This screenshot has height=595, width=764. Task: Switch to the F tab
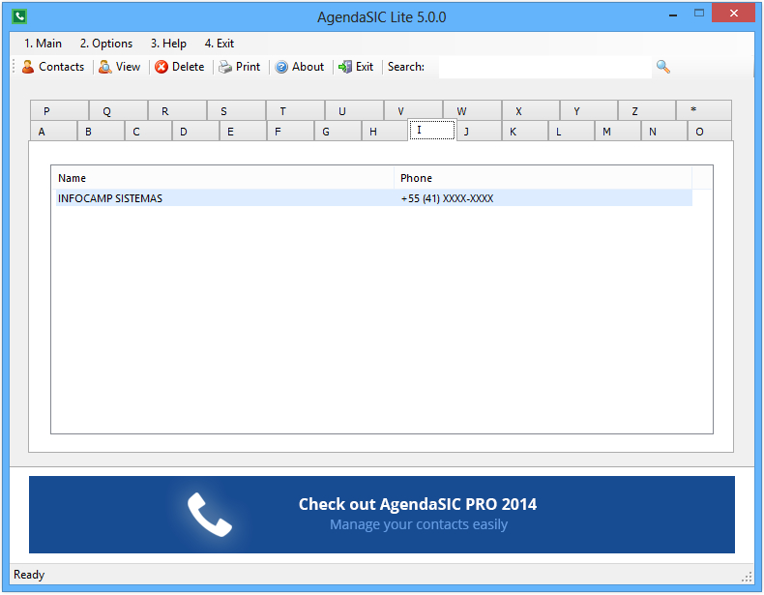click(x=290, y=131)
